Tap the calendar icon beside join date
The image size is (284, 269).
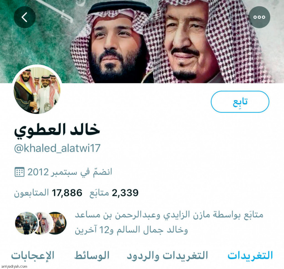point(19,172)
